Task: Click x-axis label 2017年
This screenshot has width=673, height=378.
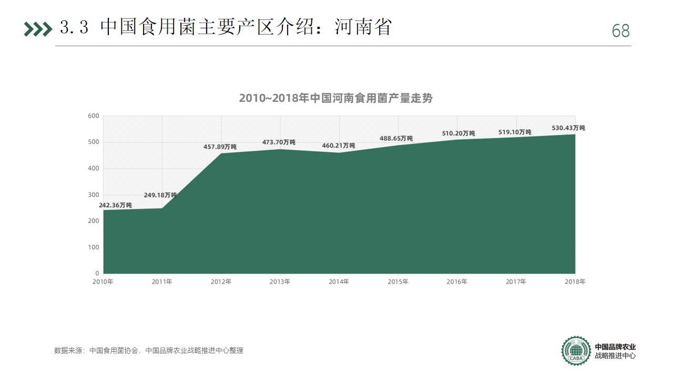Action: tap(516, 282)
